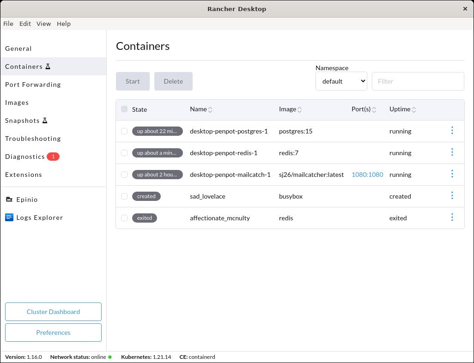The width and height of the screenshot is (474, 363).
Task: Open the kebab menu for desktop-penpot-postgres-1
Action: pyautogui.click(x=452, y=131)
